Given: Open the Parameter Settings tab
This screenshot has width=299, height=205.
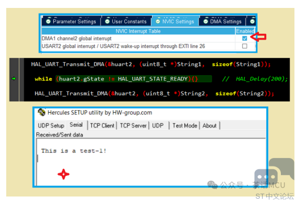Looking at the screenshot, I should pos(71,22).
